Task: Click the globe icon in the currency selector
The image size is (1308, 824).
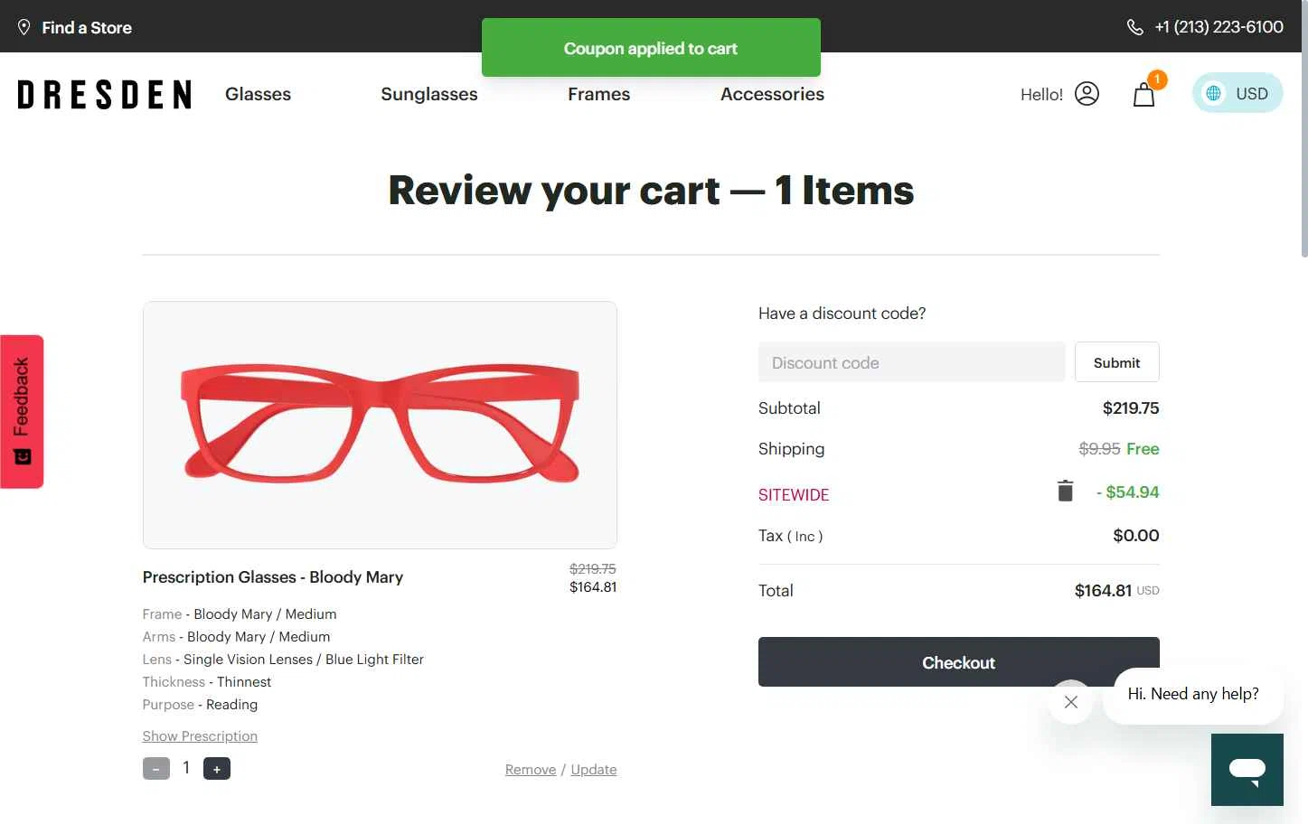Action: tap(1214, 93)
